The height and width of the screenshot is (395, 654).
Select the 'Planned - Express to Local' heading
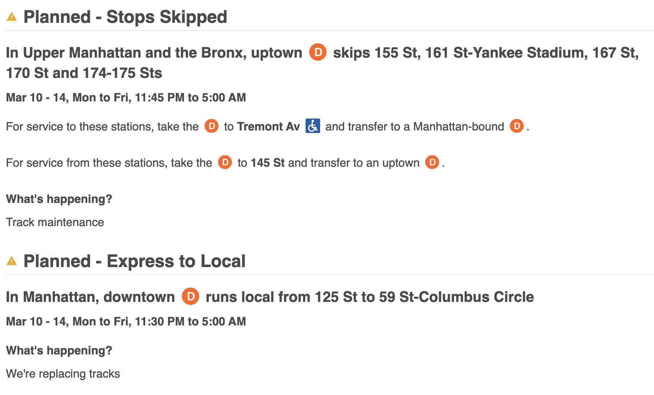click(134, 261)
